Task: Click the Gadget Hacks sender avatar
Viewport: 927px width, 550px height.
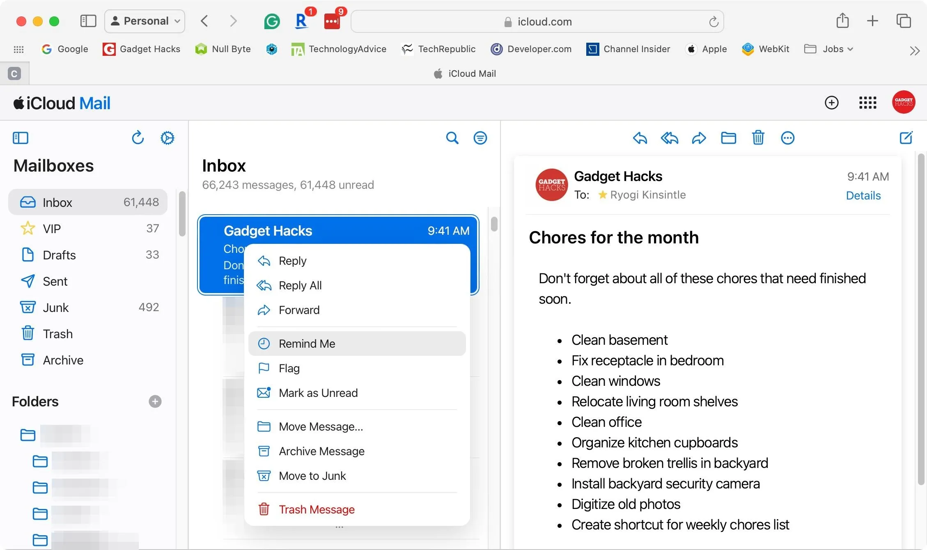Action: click(552, 185)
